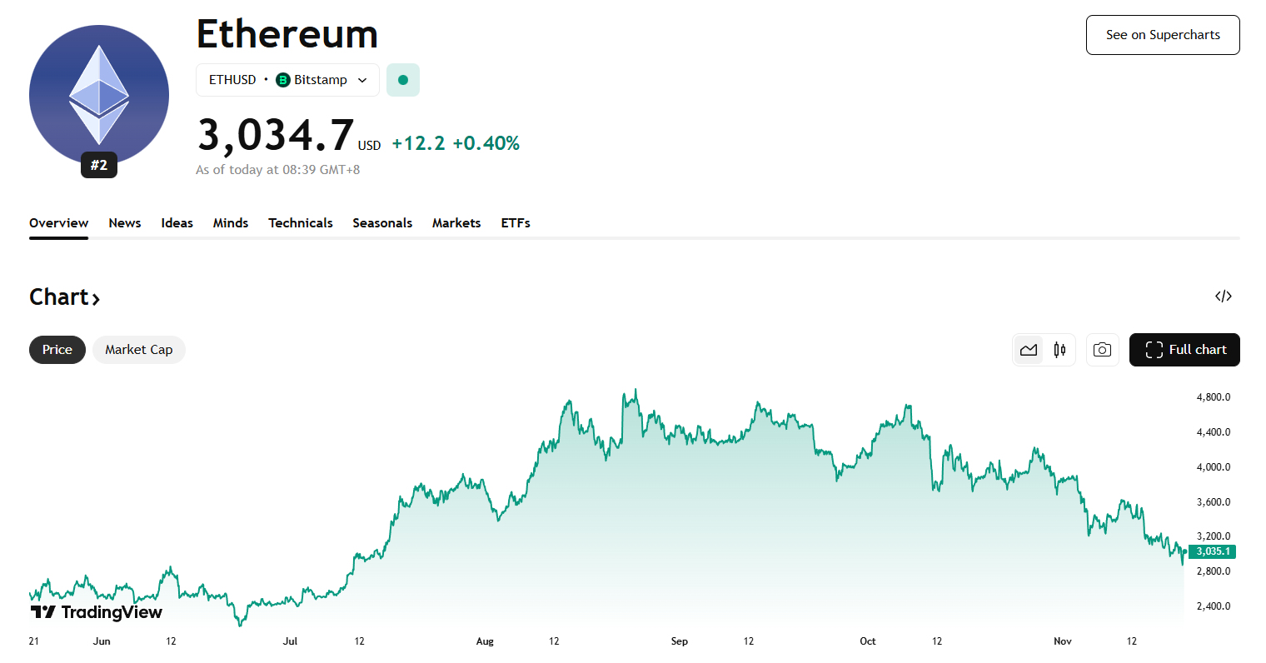Image resolution: width=1266 pixels, height=663 pixels.
Task: Switch chart to candlestick view
Action: 1059,349
